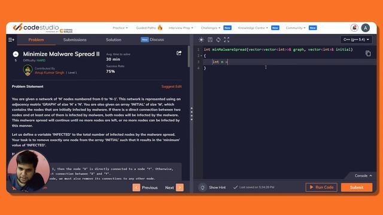Click the Show Hint label

[217, 188]
